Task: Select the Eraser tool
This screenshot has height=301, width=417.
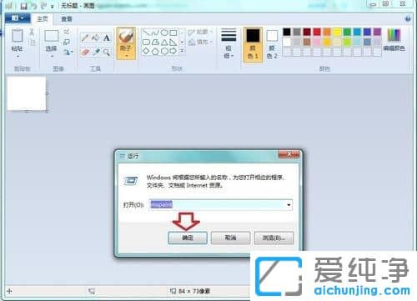Action: point(85,52)
